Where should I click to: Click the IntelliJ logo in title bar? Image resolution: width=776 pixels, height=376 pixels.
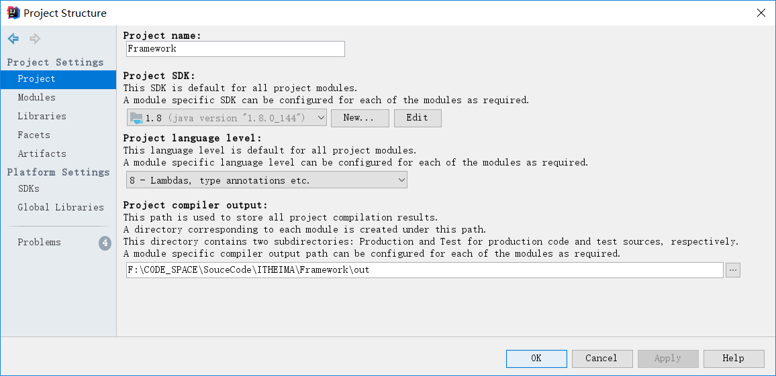pos(12,13)
